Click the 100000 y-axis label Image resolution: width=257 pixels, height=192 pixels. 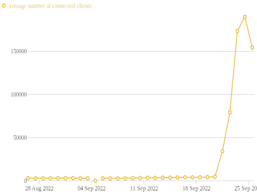click(x=19, y=94)
